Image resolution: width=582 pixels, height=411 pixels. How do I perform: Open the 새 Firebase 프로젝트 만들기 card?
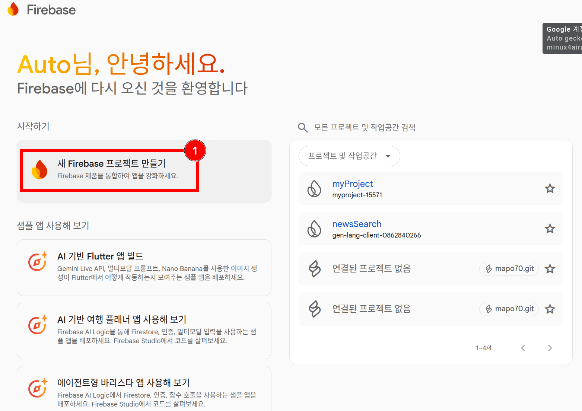(x=144, y=171)
